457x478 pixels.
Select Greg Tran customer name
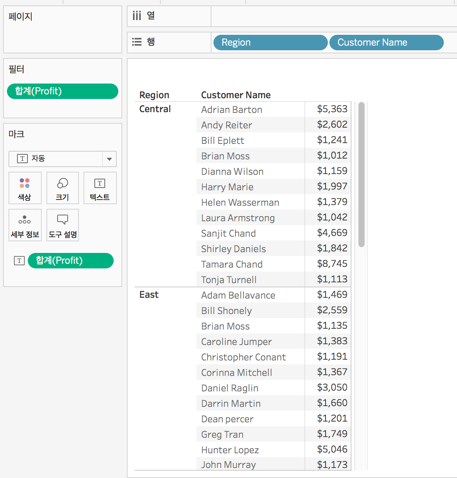222,435
